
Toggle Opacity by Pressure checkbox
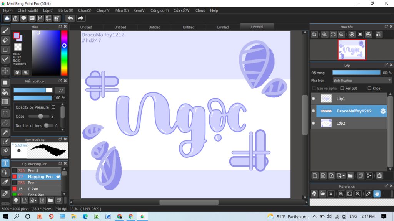53,107
